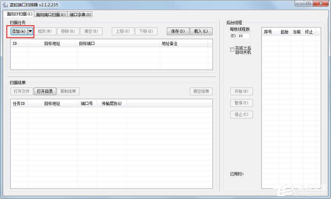Minimize the 蓝蛇端口扫描器 window
331x199 pixels.
point(300,4)
